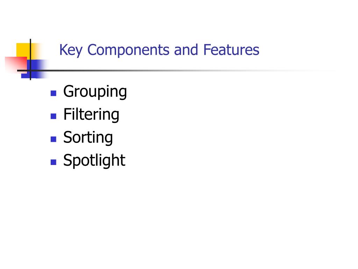This screenshot has height=269, width=358.
Task: Click the Sorting bullet text
Action: [88, 137]
